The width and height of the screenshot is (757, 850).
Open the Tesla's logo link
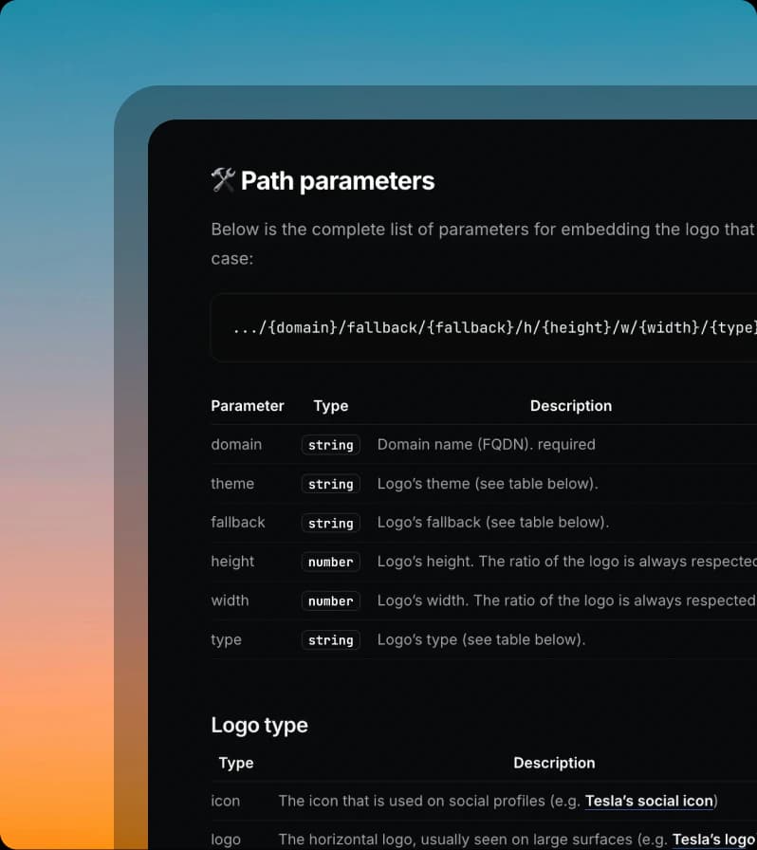[714, 840]
